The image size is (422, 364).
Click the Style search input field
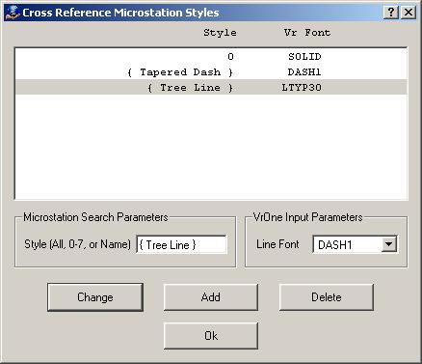182,244
